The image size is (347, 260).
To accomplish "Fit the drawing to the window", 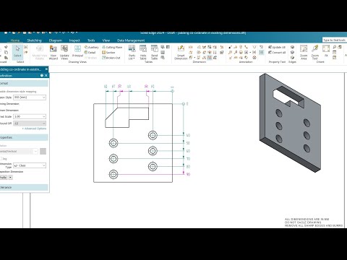I will (x=326, y=51).
